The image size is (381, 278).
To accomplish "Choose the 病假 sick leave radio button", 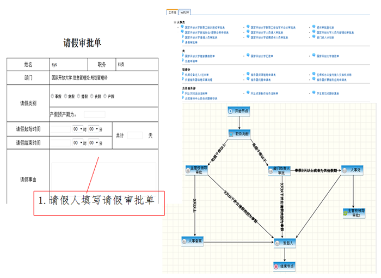I will 65,96.
